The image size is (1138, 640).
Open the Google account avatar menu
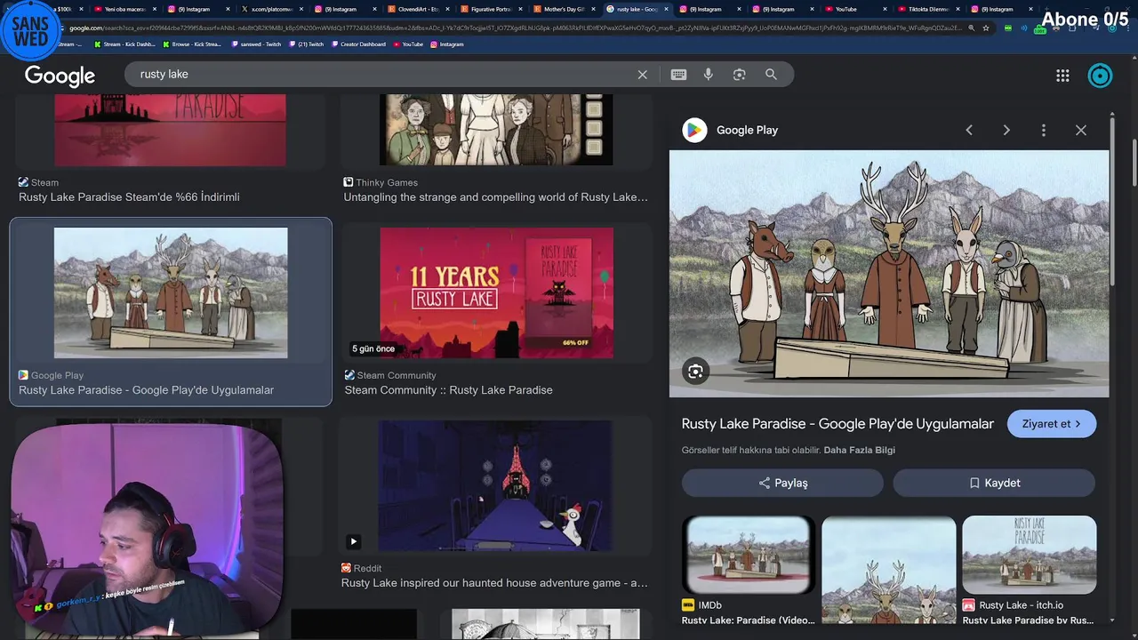(1100, 76)
